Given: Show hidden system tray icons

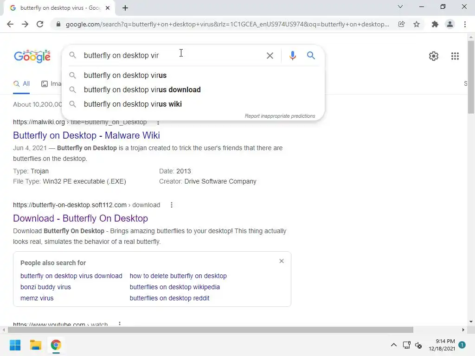Looking at the screenshot, I should pos(393,345).
